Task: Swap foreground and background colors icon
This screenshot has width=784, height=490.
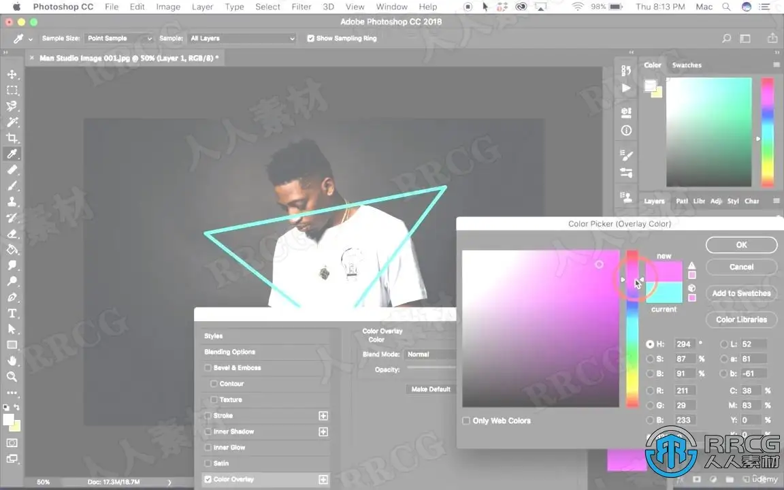Action: (x=17, y=407)
